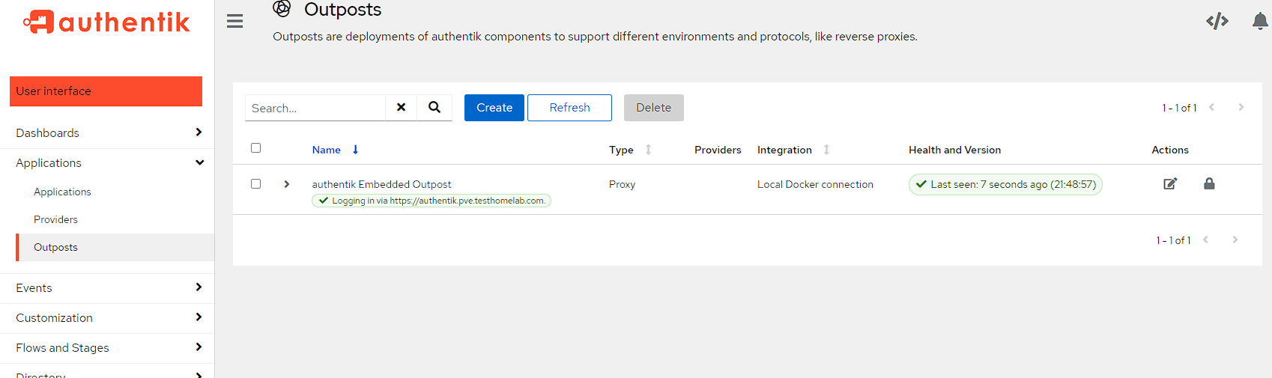Click the Refresh button
This screenshot has height=378, width=1272.
(x=569, y=108)
